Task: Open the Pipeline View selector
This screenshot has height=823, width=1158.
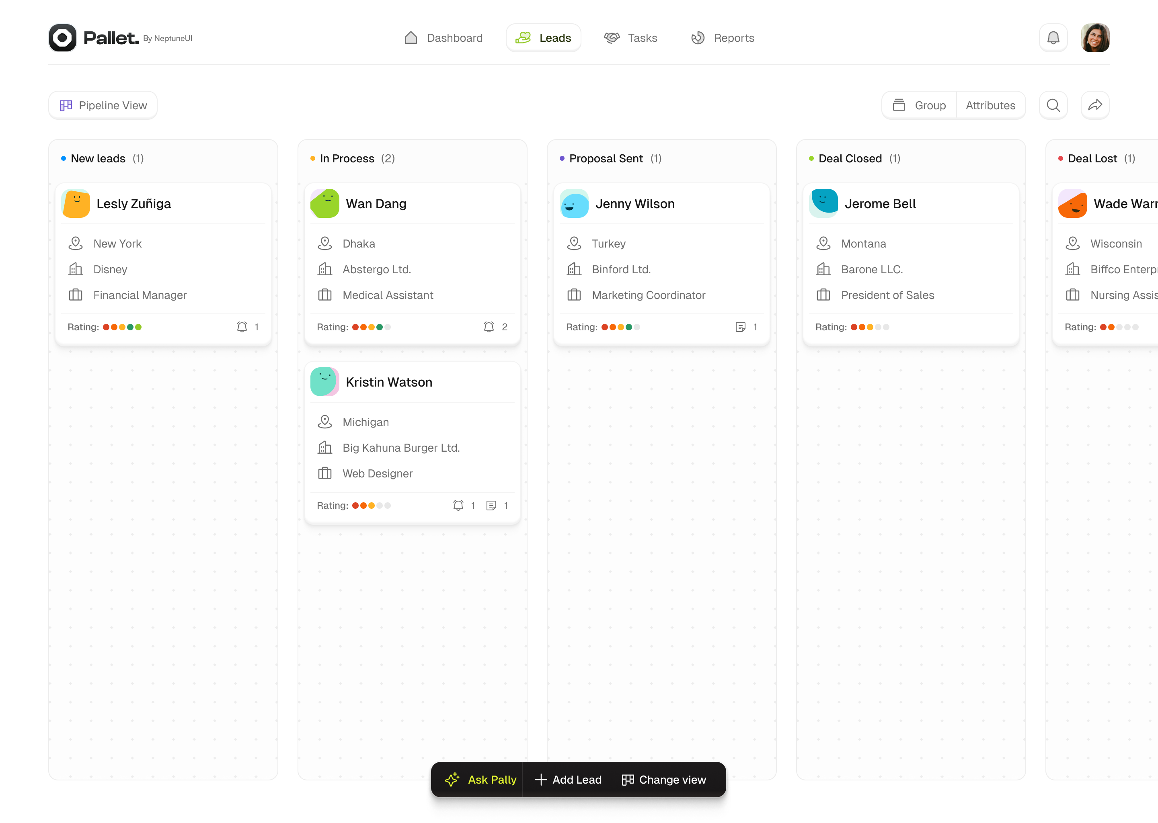Action: (103, 105)
